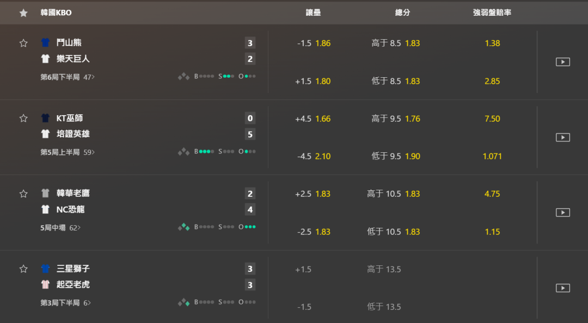Expand markets via 47> in 第6局下半局

89,77
